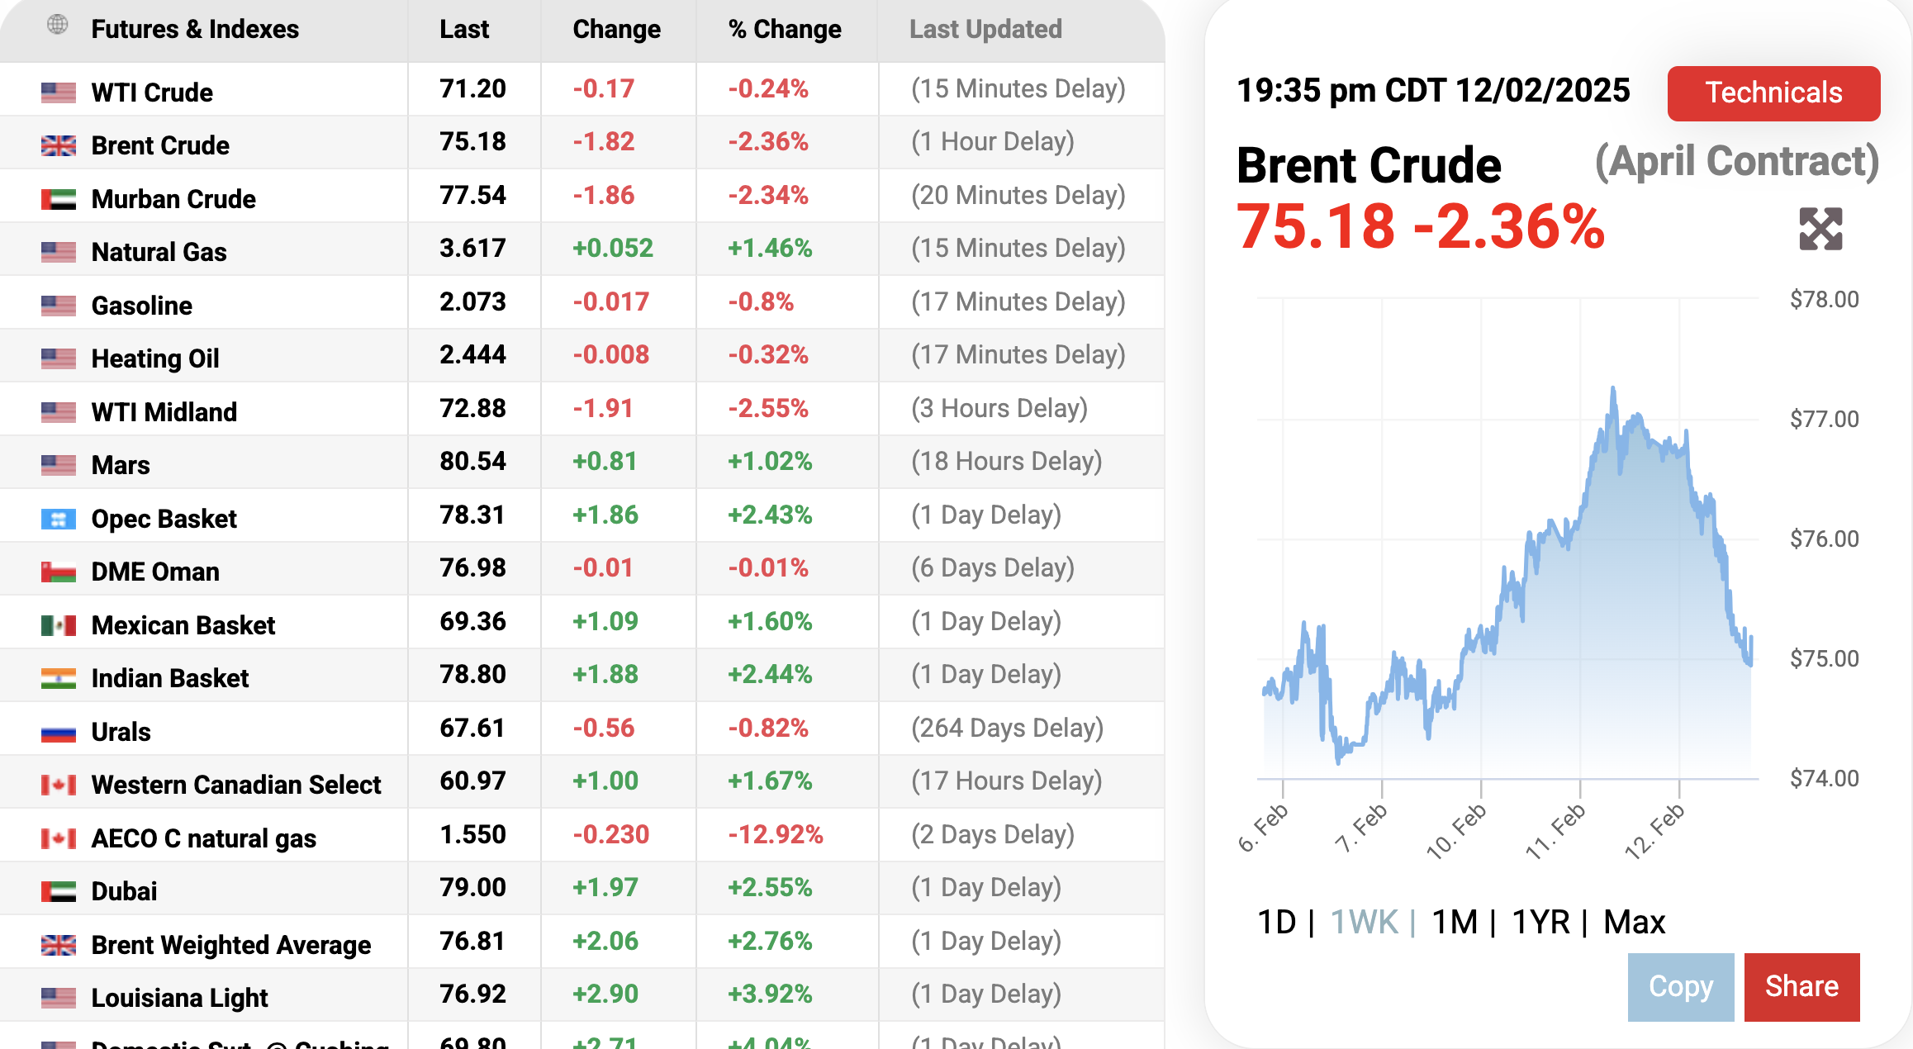1913x1049 pixels.
Task: Click the Canadian flag beside Western Canadian Select
Action: [x=59, y=785]
